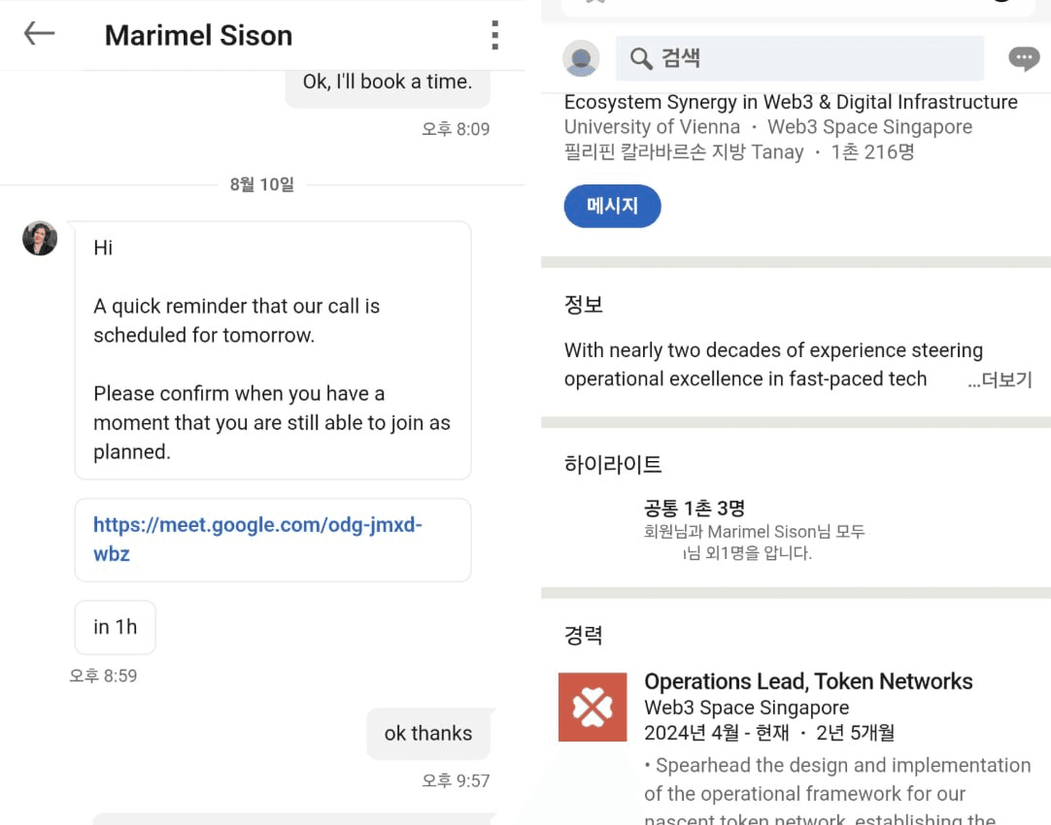The height and width of the screenshot is (825, 1051).
Task: Go back from Marimel Sison chat
Action: point(39,33)
